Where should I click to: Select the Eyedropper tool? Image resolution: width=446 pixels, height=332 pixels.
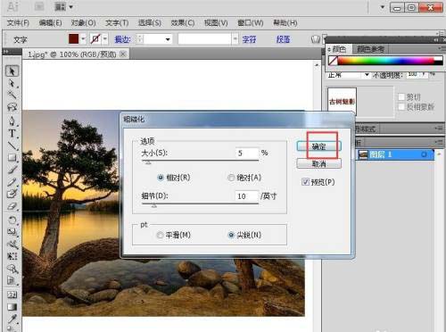(12, 320)
